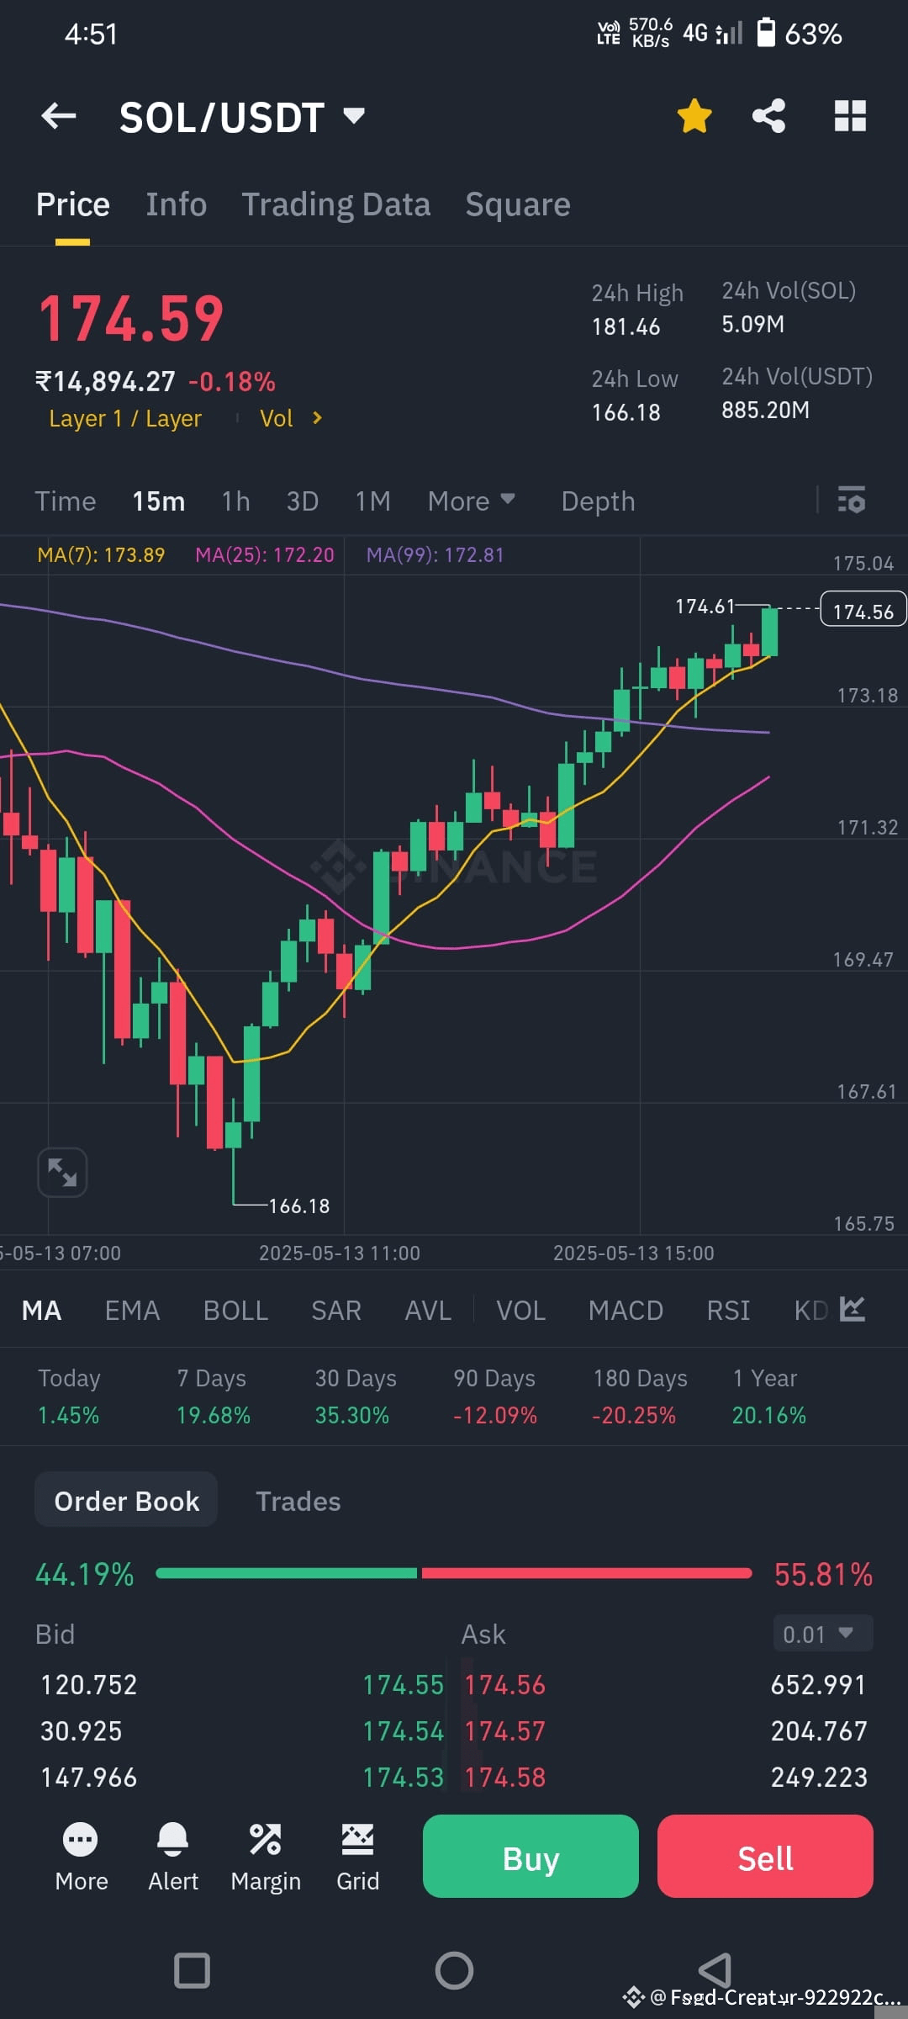The width and height of the screenshot is (908, 2019).
Task: Tap the MA(7): 173.89 legend label
Action: [x=101, y=555]
